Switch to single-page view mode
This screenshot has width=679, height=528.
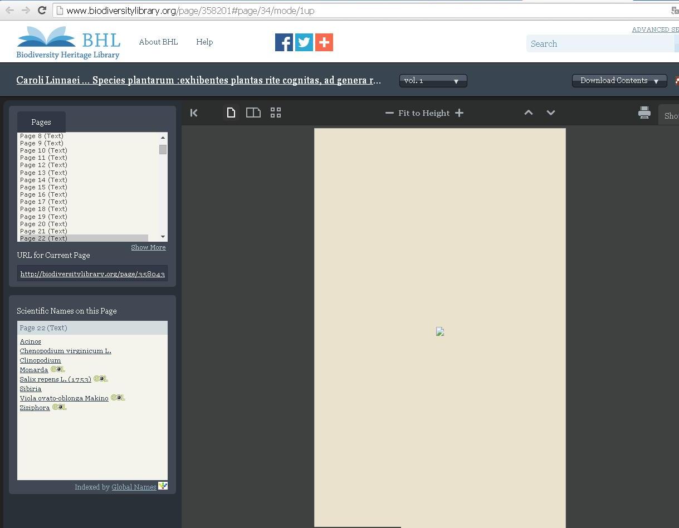click(x=231, y=113)
